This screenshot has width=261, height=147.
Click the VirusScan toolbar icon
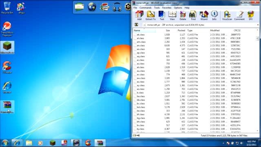coord(227,16)
